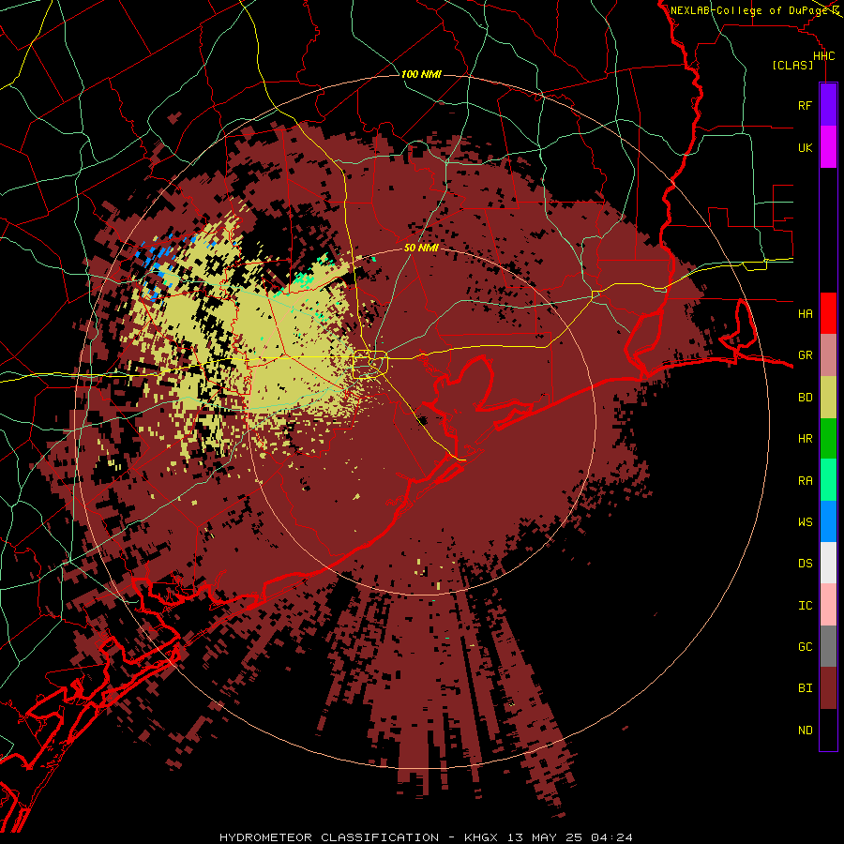
Task: Click the 'IC' legend label
Action: point(805,606)
